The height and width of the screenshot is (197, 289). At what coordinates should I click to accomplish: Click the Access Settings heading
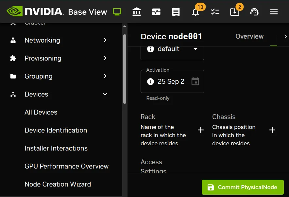coord(153,166)
